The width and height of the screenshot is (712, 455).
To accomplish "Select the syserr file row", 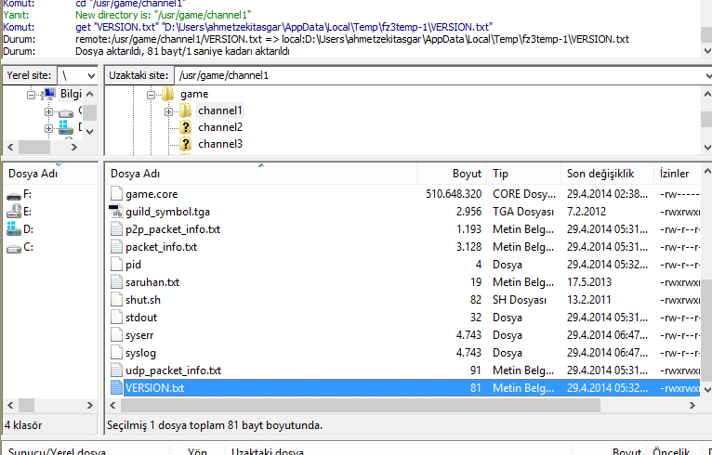I will pyautogui.click(x=279, y=335).
